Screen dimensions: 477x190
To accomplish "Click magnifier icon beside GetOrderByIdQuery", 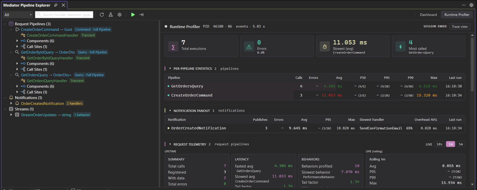I will point(17,52).
